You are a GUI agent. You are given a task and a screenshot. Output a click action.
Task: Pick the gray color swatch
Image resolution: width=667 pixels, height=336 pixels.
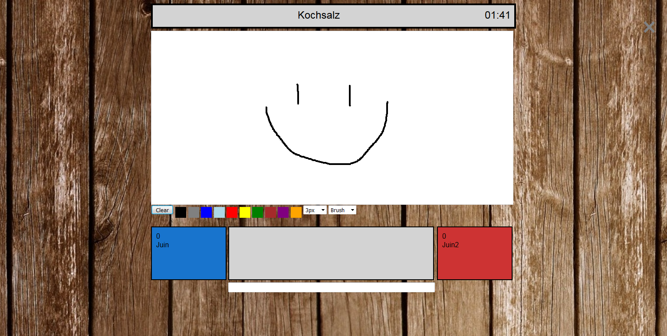tap(194, 212)
